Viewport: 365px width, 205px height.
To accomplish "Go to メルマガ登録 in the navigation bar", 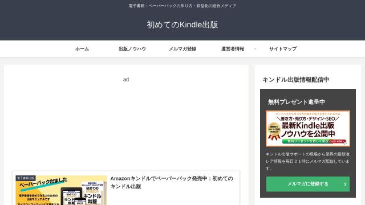I will [182, 49].
